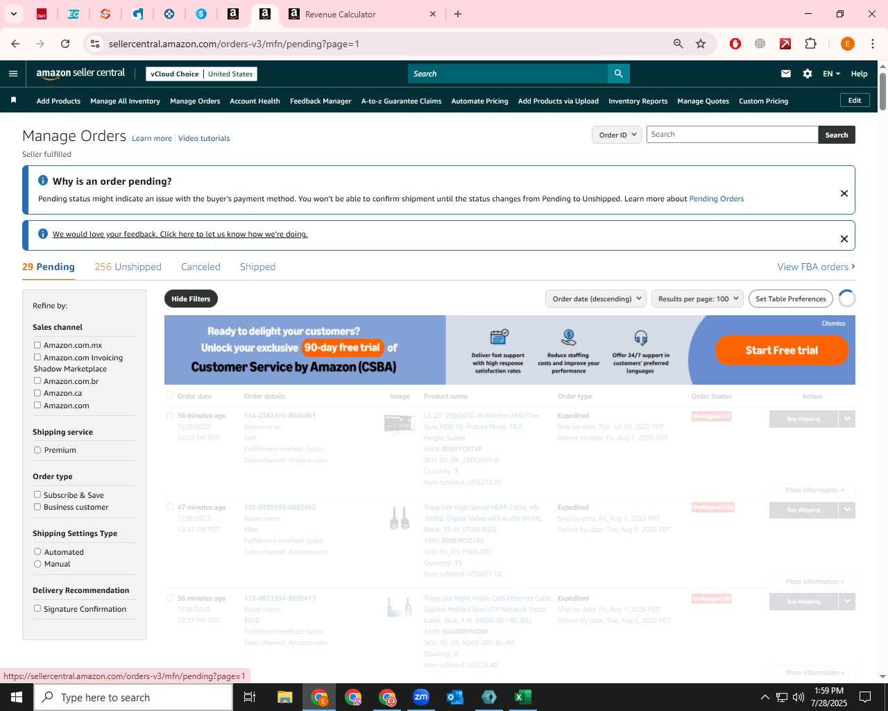Click the red Acrobat extension icon
The height and width of the screenshot is (711, 888).
point(785,44)
